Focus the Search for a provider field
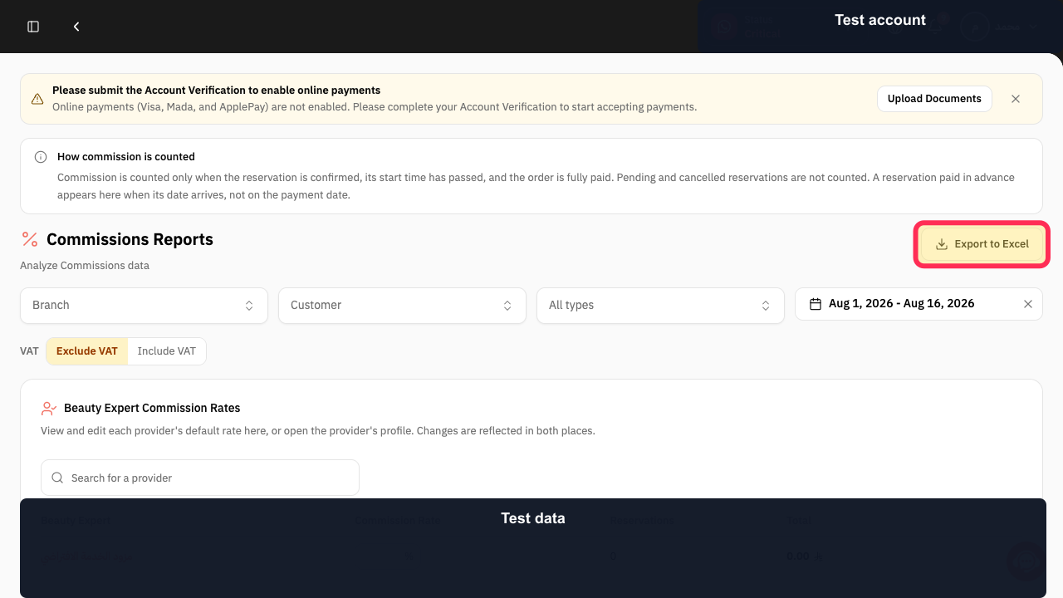 (x=200, y=478)
